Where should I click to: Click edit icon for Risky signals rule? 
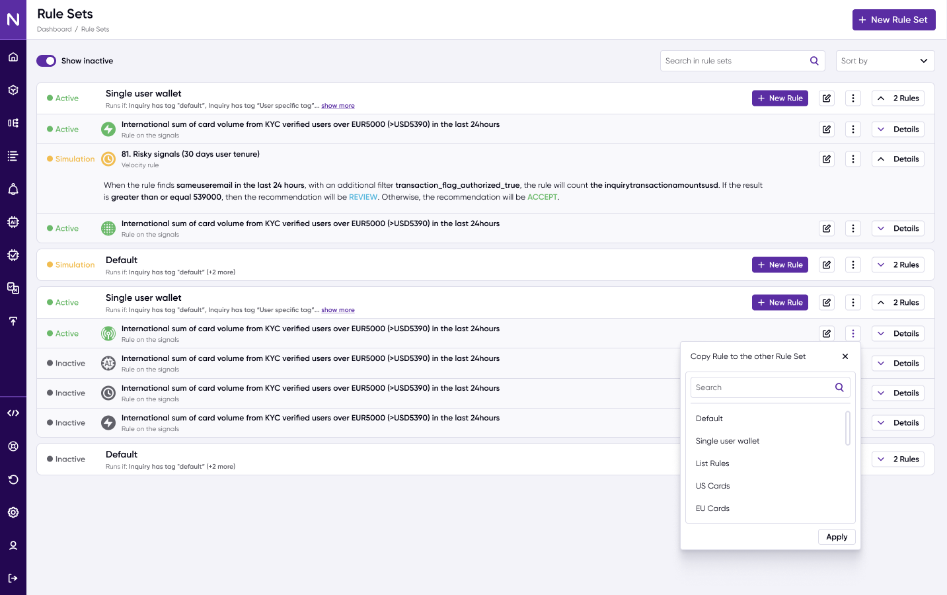point(826,159)
